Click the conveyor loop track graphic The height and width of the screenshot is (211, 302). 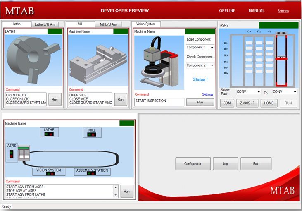click(71, 159)
